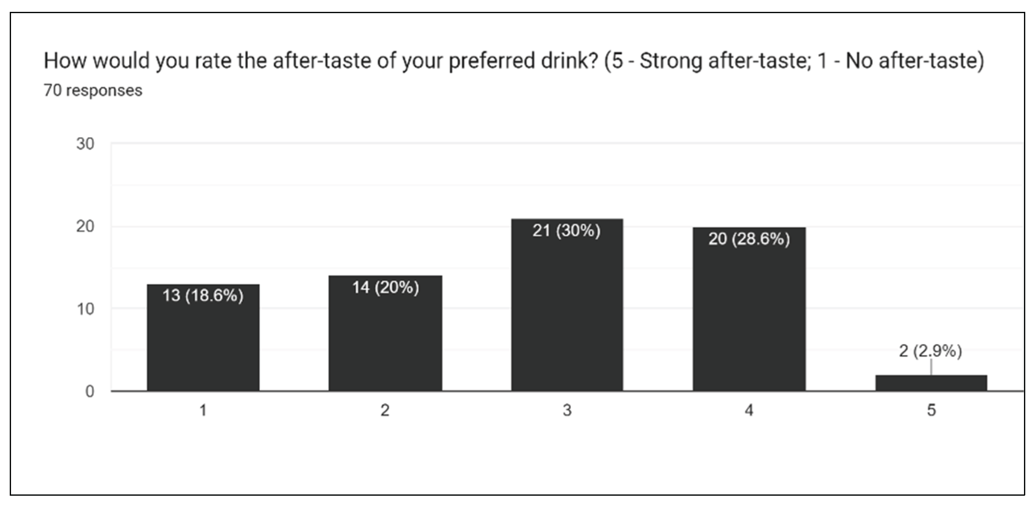Click the short bar for rating 5

pyautogui.click(x=931, y=383)
